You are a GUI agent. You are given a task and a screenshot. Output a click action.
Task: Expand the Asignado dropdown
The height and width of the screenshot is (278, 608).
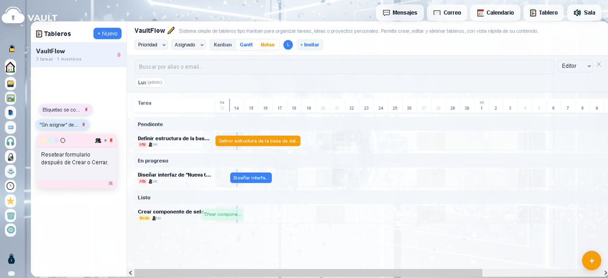[x=189, y=45]
